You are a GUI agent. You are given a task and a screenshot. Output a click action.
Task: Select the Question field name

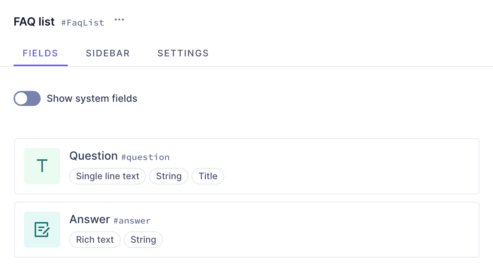(x=94, y=156)
